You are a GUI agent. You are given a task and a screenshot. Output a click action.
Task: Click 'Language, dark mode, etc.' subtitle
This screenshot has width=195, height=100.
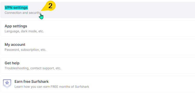24,31
